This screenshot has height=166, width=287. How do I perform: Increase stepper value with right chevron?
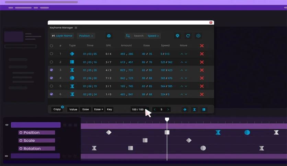168,109
